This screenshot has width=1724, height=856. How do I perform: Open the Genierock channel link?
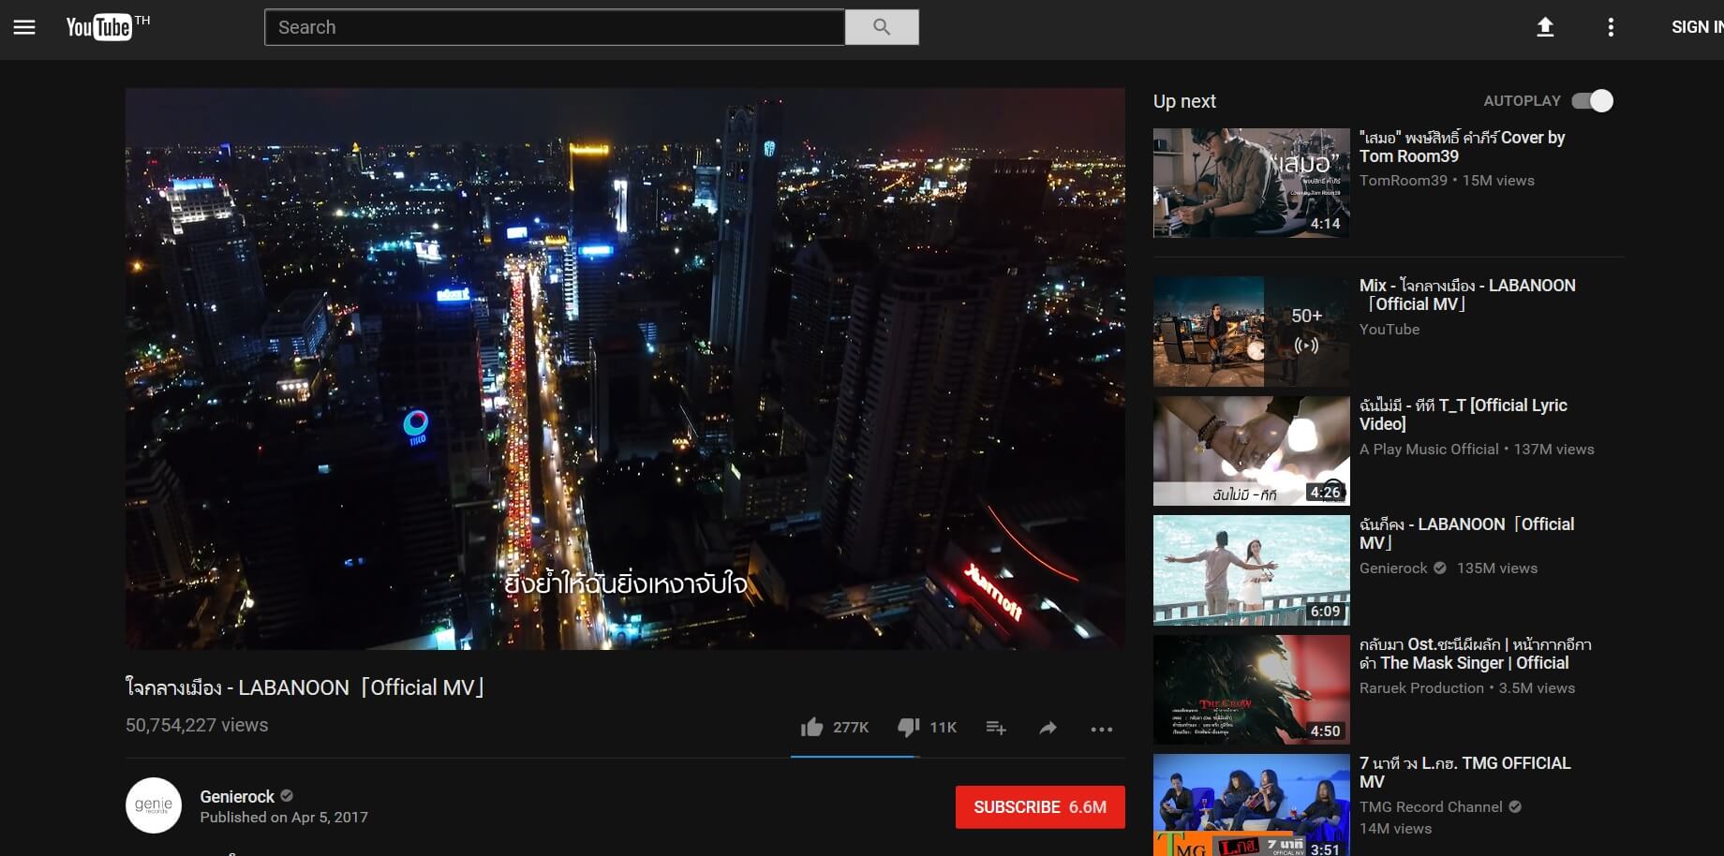pyautogui.click(x=235, y=796)
